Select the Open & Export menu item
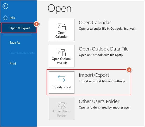 [x=19, y=28]
